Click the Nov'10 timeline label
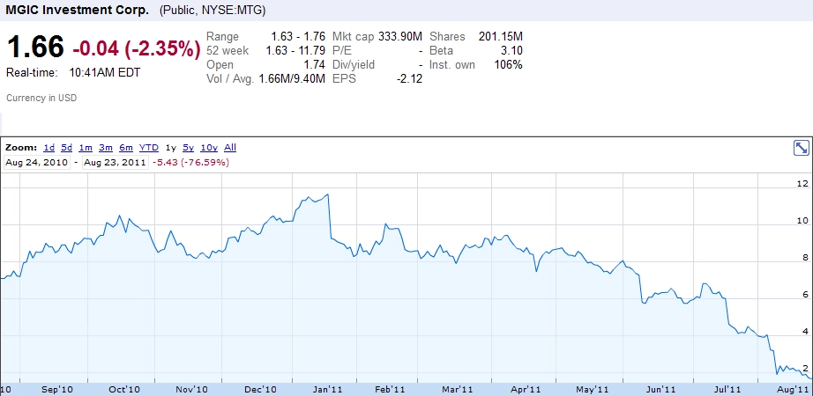Viewport: 813px width, 396px height. (192, 389)
